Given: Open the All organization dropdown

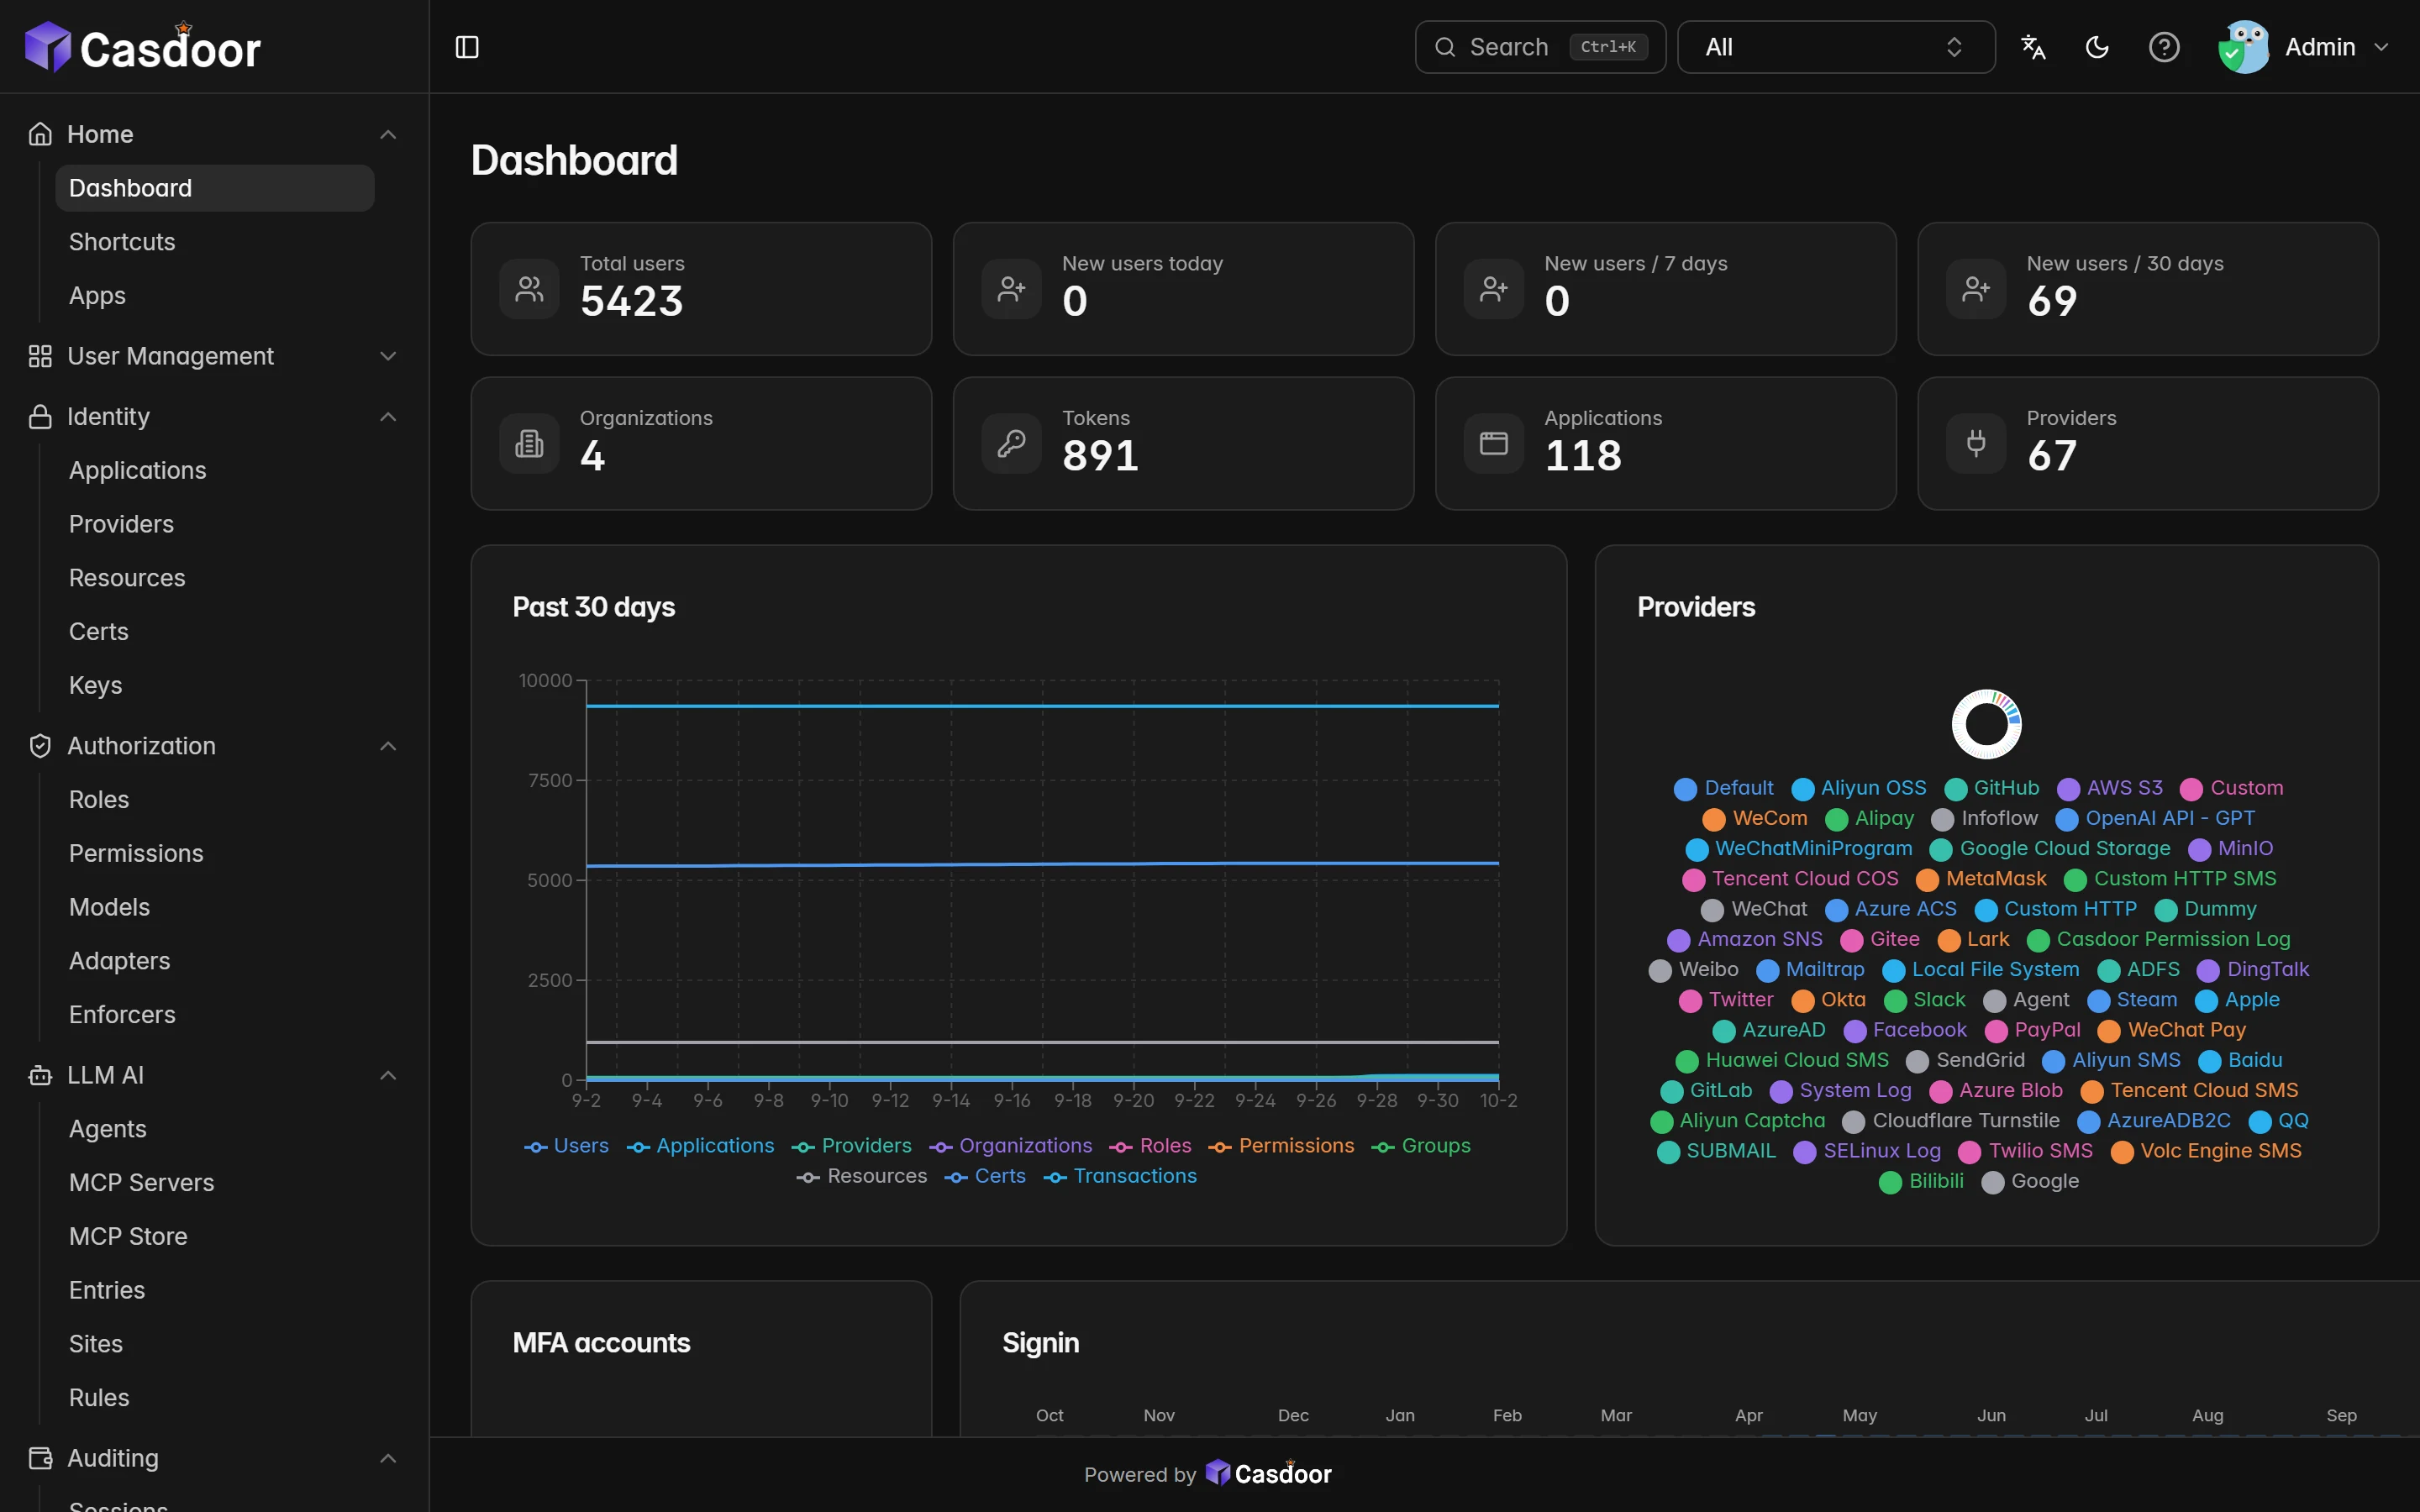Looking at the screenshot, I should point(1835,47).
